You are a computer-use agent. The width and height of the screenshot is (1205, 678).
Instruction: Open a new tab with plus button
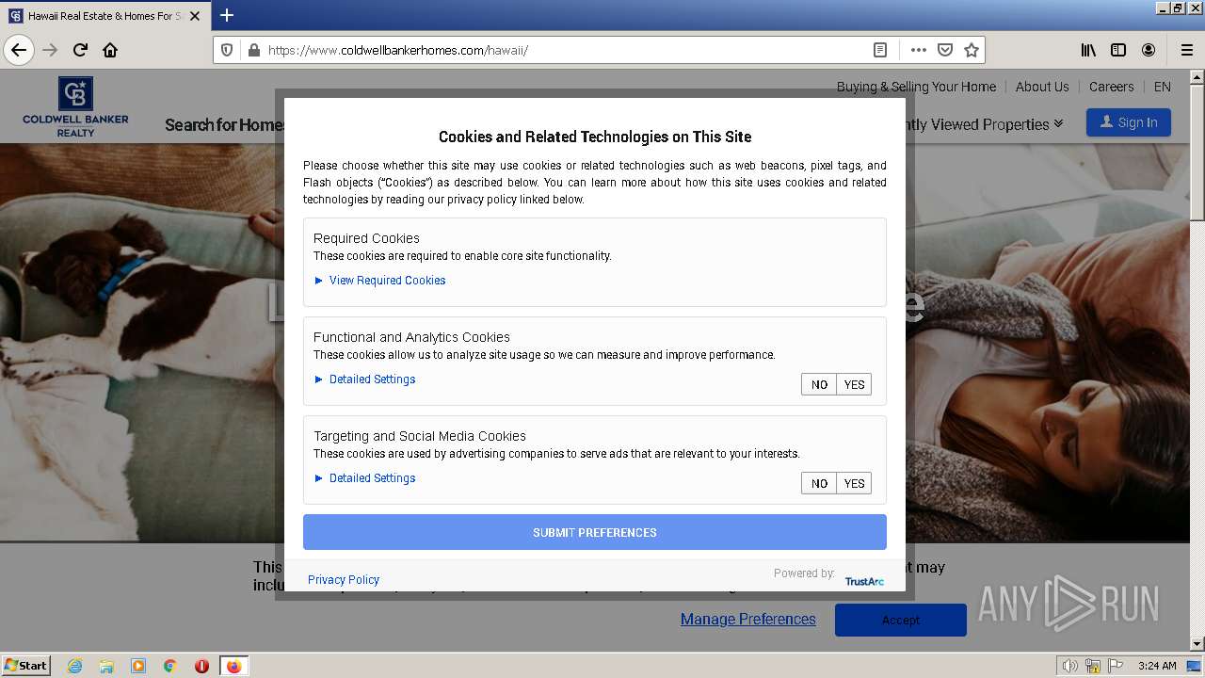click(227, 15)
